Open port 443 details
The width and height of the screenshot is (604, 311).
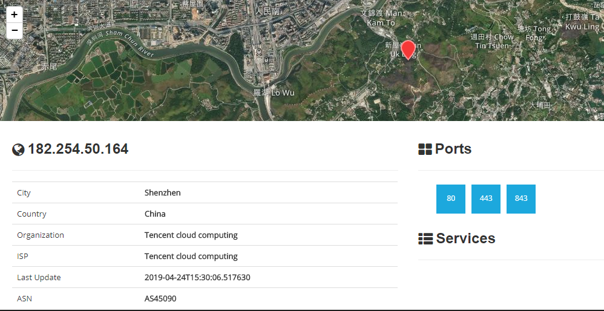tap(486, 198)
